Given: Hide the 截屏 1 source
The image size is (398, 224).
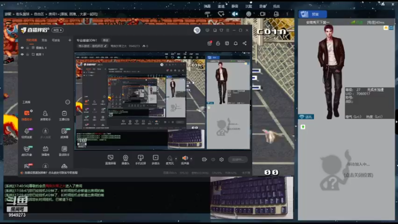Looking at the screenshot, I should click(x=22, y=54).
